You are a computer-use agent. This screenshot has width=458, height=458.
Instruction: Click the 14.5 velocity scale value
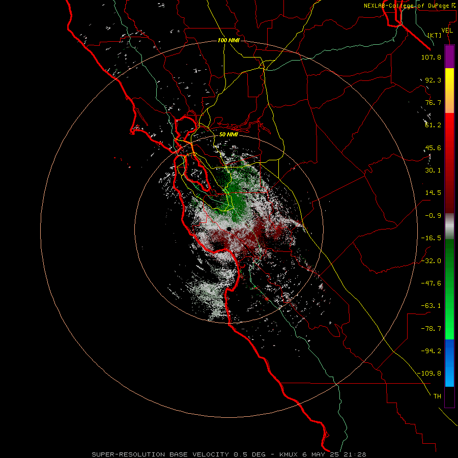433,193
